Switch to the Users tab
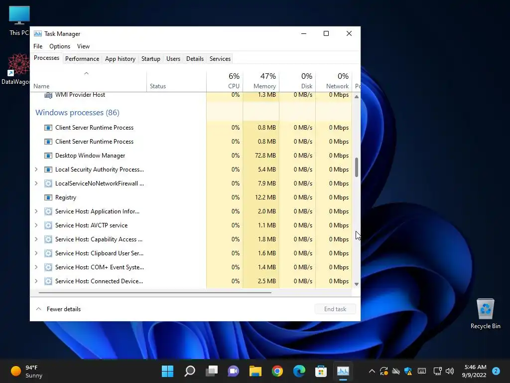510x383 pixels. point(173,59)
